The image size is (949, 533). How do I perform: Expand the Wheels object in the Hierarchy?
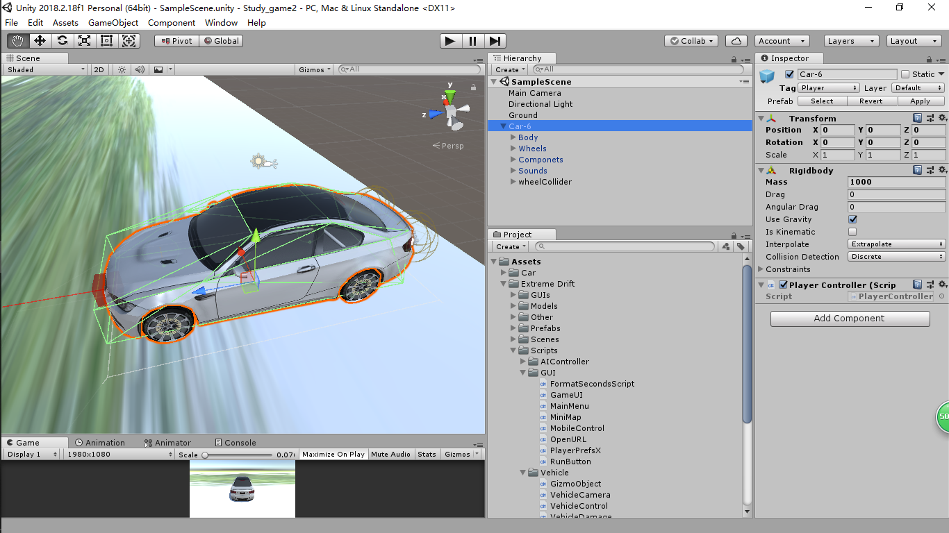coord(513,148)
